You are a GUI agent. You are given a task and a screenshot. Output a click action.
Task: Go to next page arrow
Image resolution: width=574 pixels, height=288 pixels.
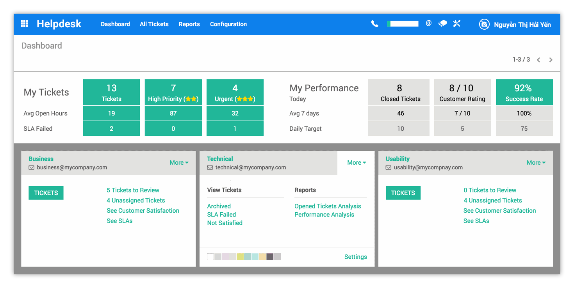tap(551, 60)
